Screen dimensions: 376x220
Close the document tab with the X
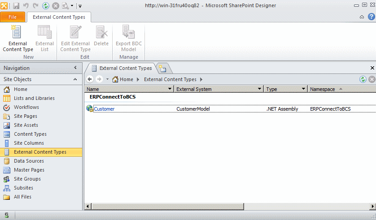coord(372,68)
